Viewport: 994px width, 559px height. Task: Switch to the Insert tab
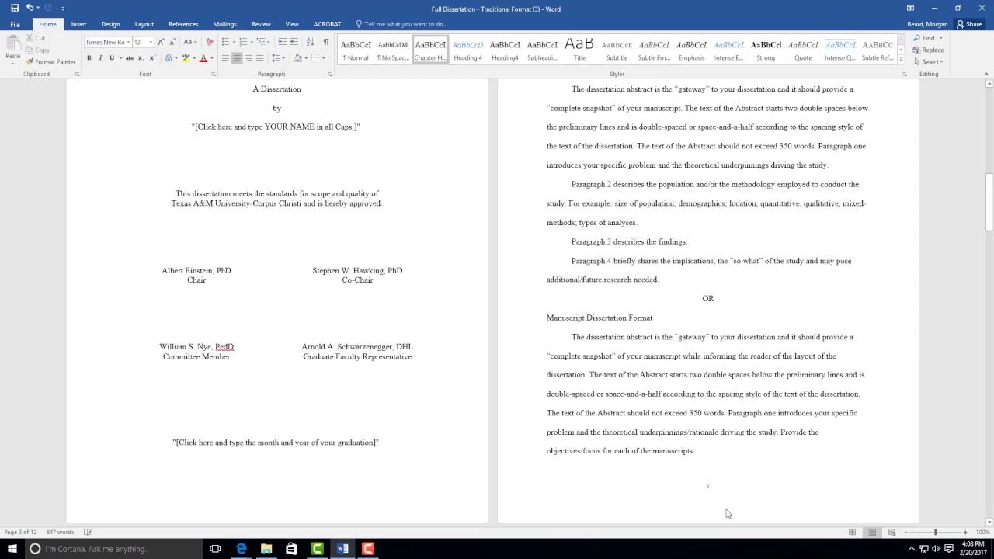tap(78, 24)
